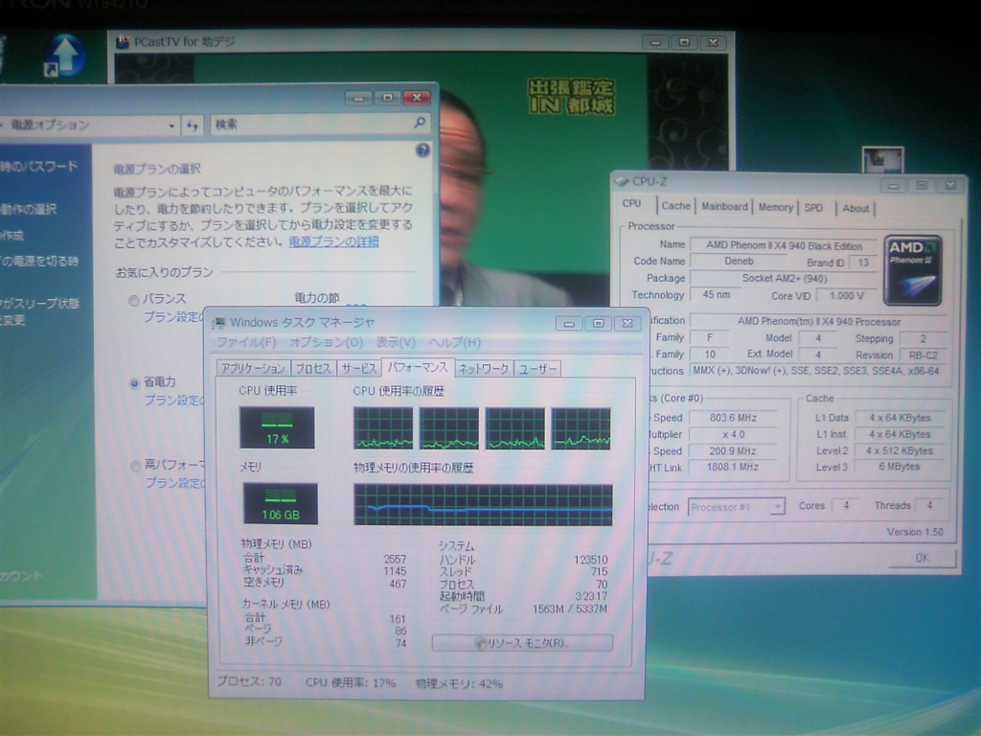Viewport: 981px width, 736px height.
Task: Click the refresh arrows button in power options address bar
Action: tap(193, 126)
